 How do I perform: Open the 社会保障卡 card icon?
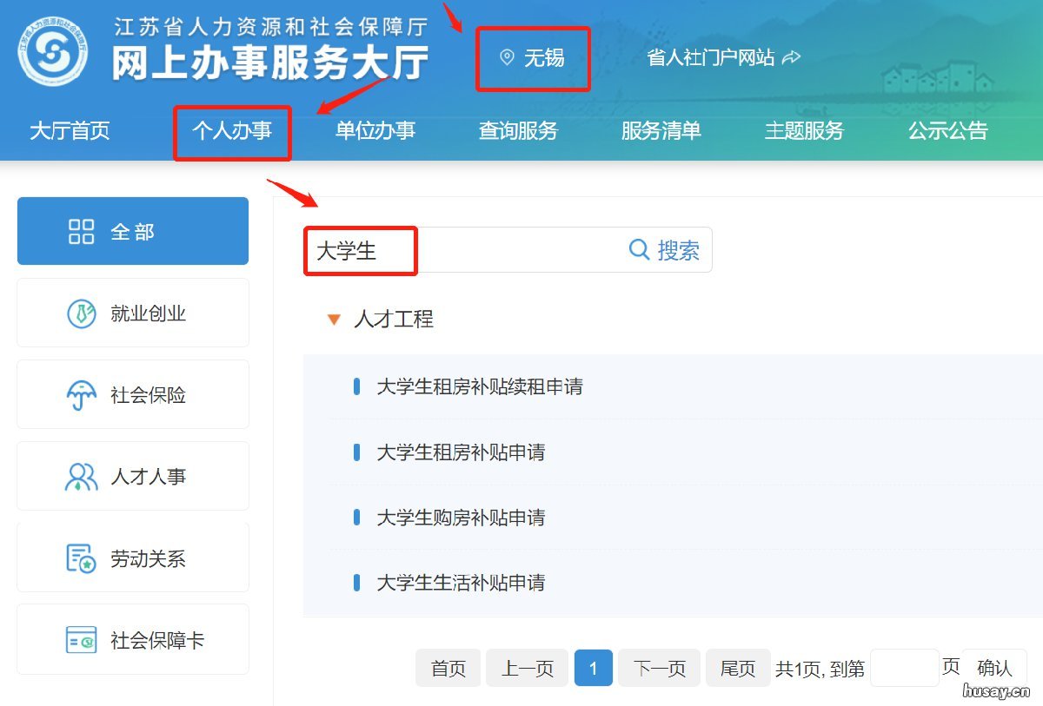pyautogui.click(x=80, y=638)
